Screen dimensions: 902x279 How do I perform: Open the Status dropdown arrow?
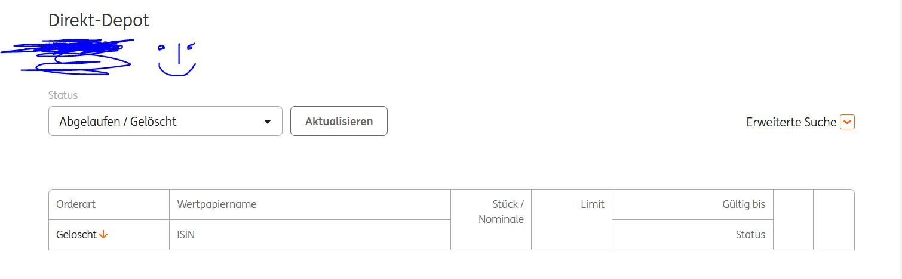click(x=268, y=122)
